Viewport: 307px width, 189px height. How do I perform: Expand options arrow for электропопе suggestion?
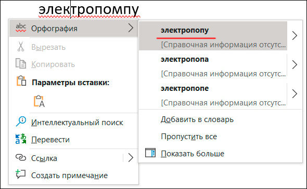(295, 93)
